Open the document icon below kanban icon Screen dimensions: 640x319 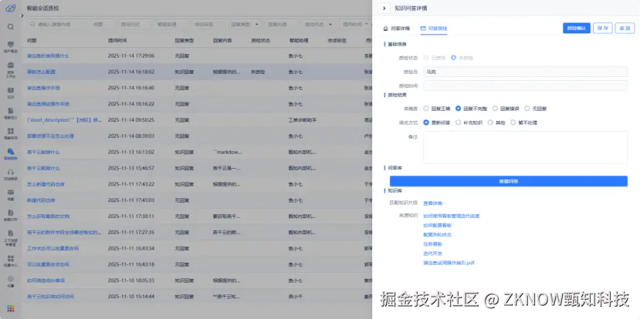click(x=11, y=111)
